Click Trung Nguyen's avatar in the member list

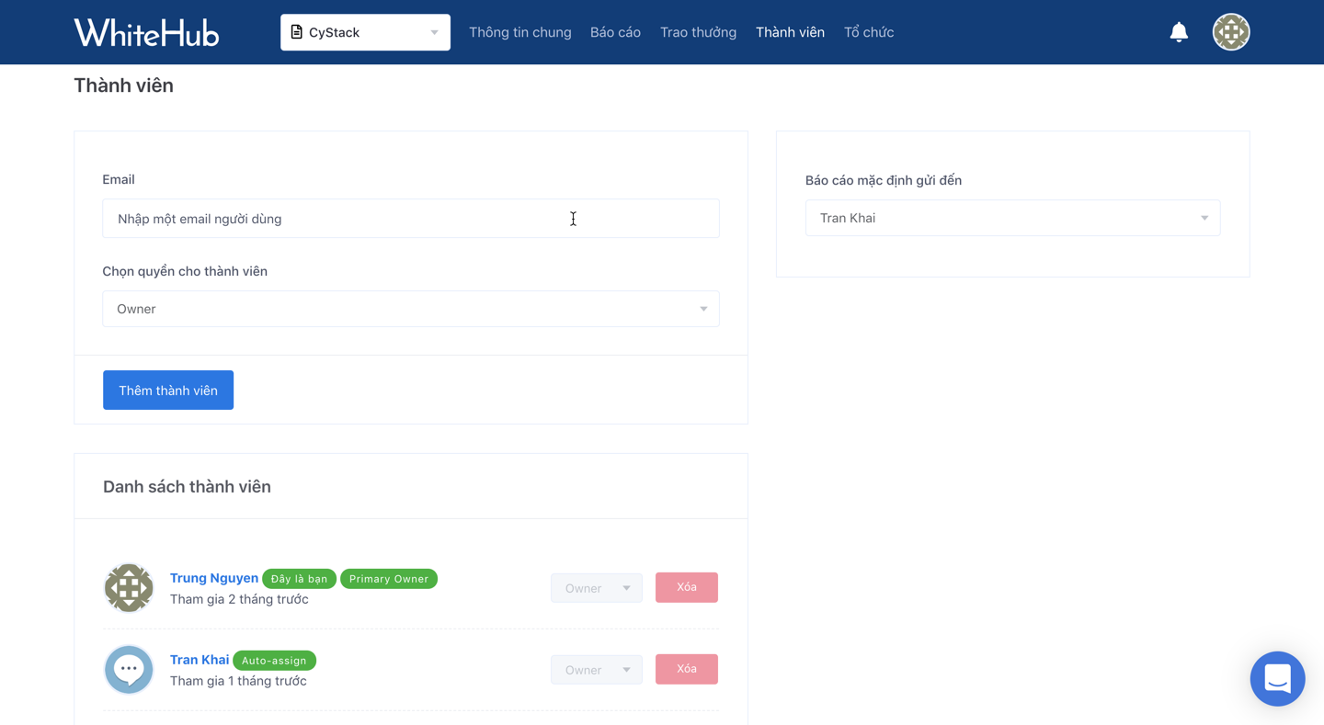coord(129,588)
